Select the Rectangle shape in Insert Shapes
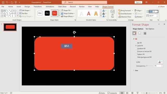Screen dimensions: 167x94 tap(13, 11)
